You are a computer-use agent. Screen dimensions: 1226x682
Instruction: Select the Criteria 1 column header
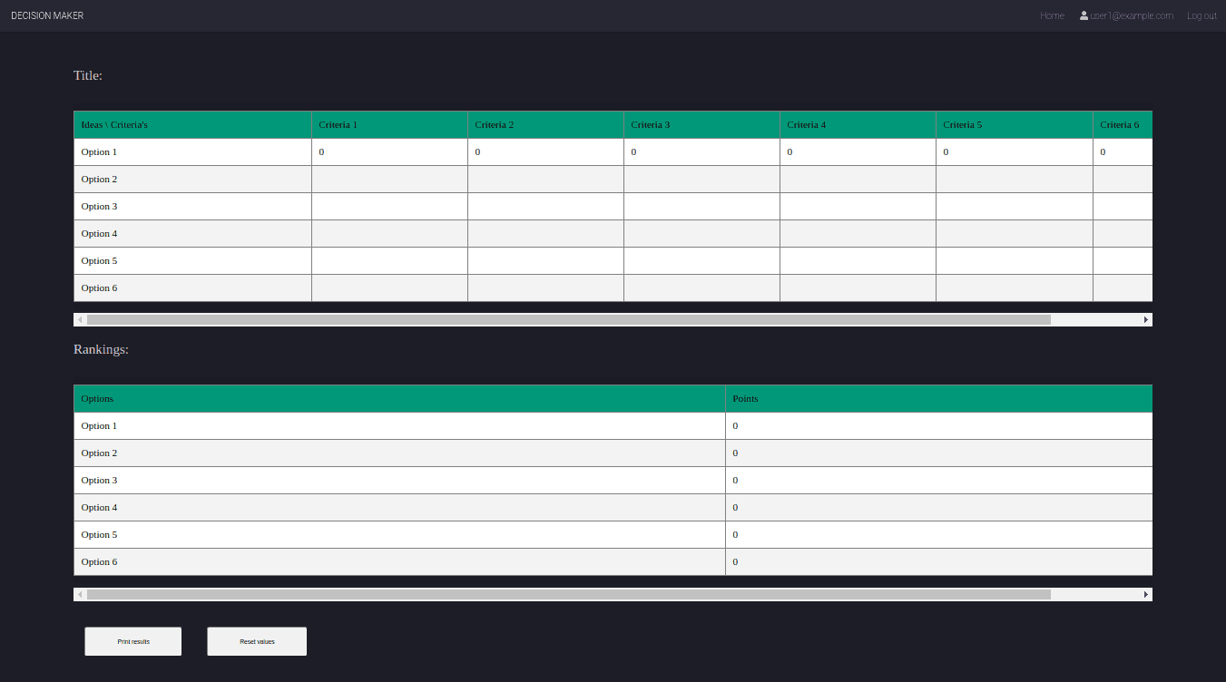389,124
